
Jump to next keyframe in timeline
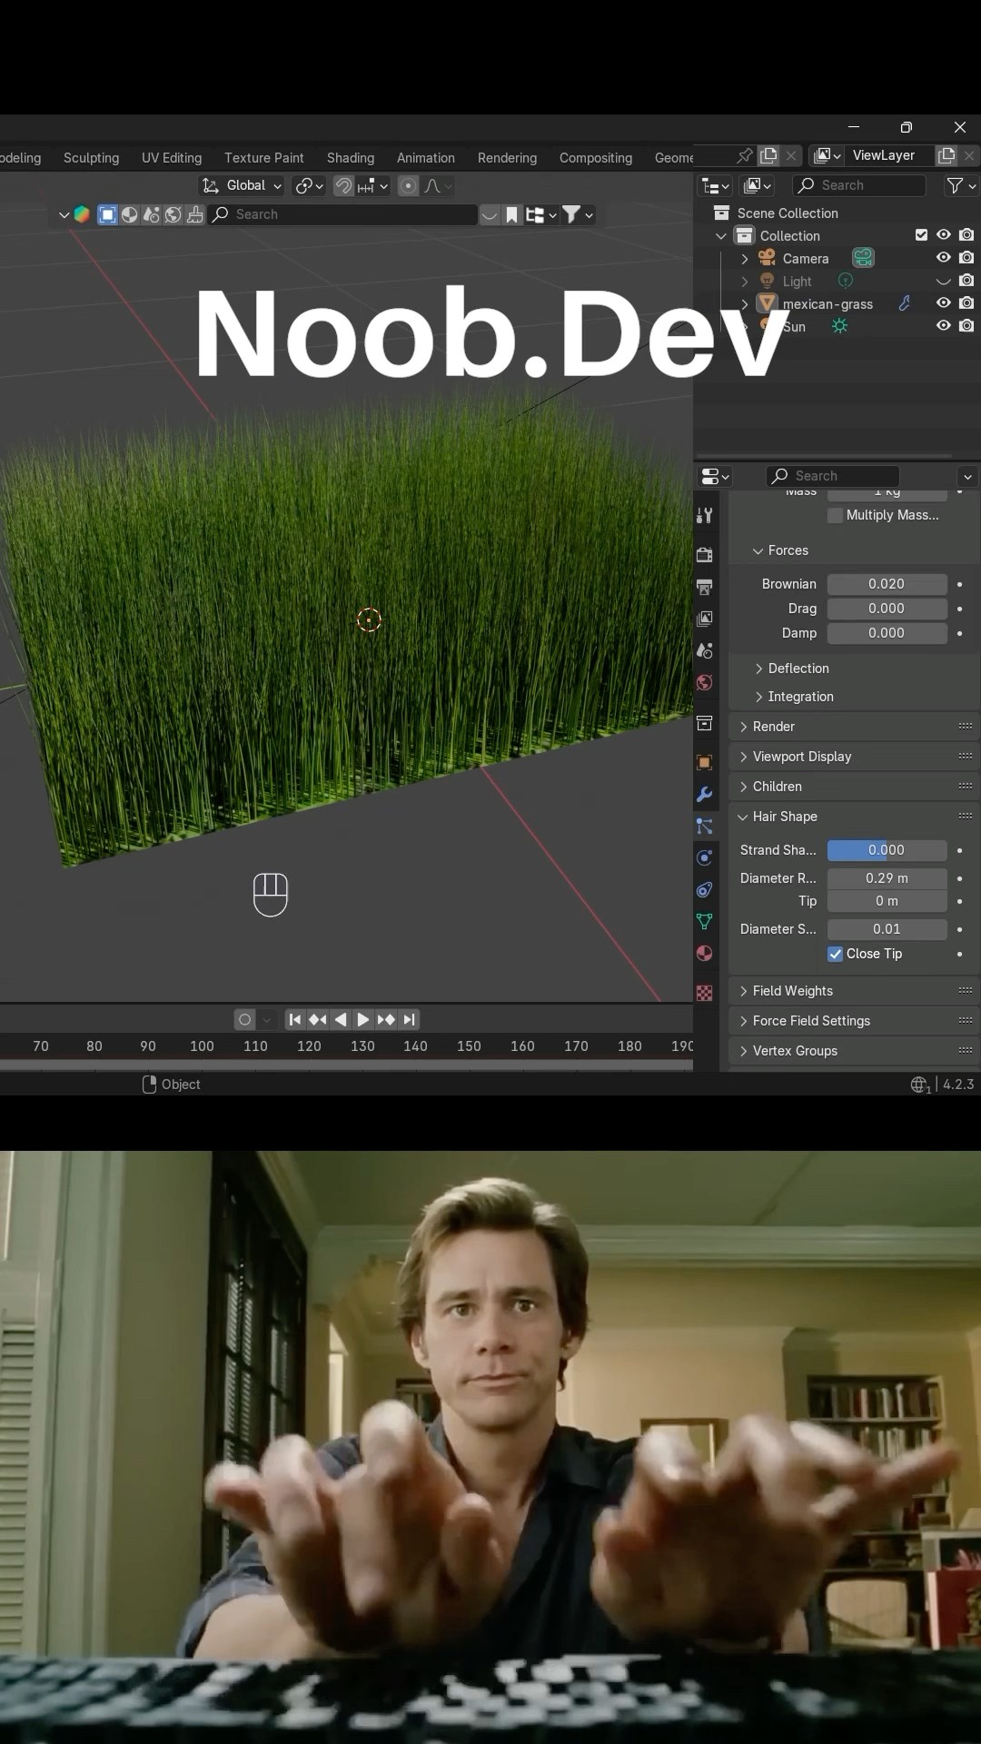pos(386,1019)
